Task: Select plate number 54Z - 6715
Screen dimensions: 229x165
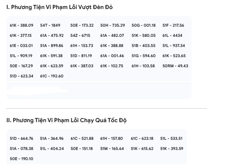Action: (x=80, y=35)
